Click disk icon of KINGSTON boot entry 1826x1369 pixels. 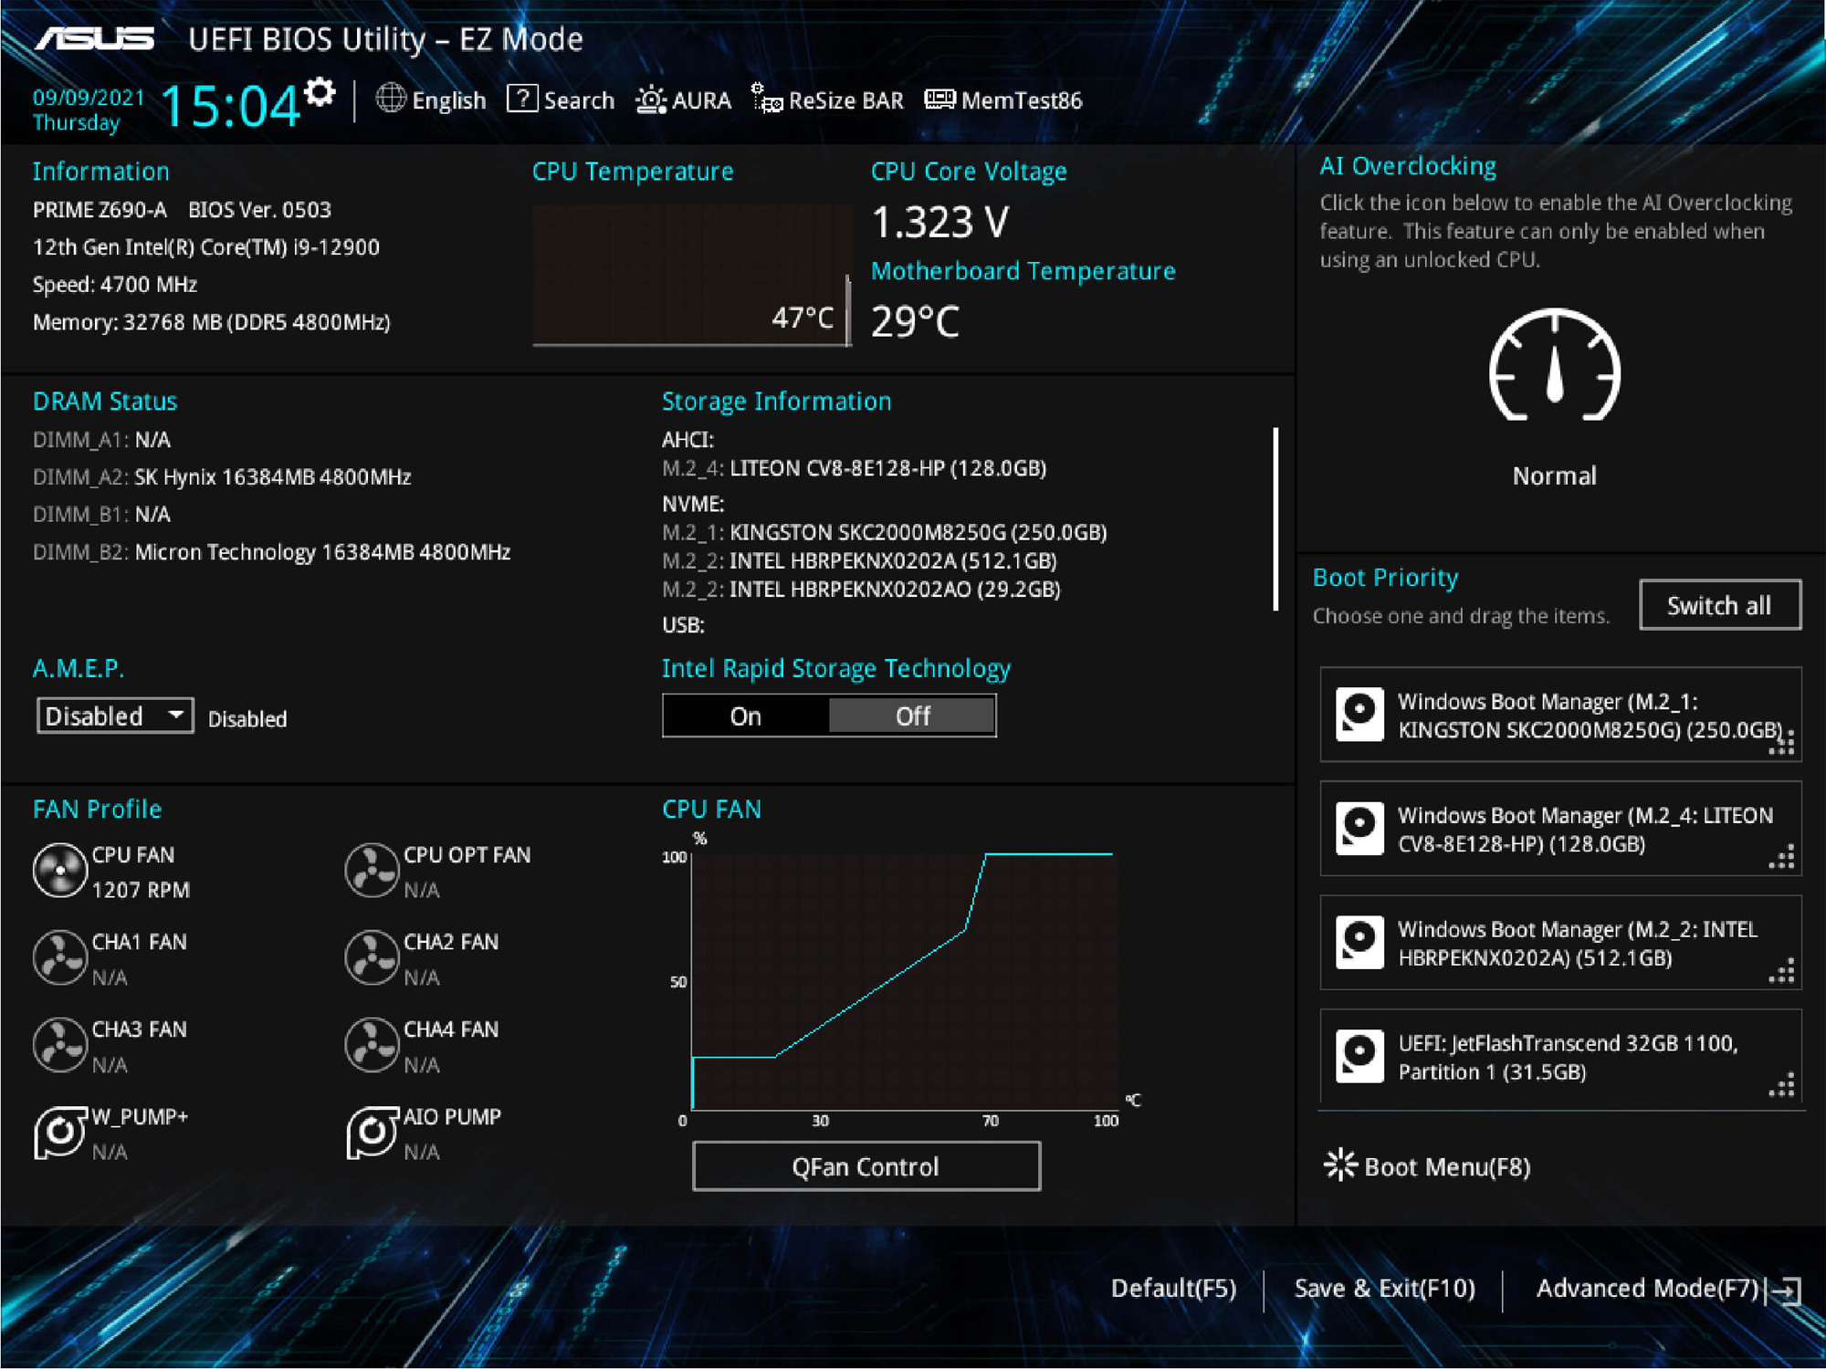[x=1359, y=715]
